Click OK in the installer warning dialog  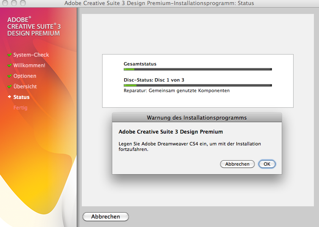point(267,164)
